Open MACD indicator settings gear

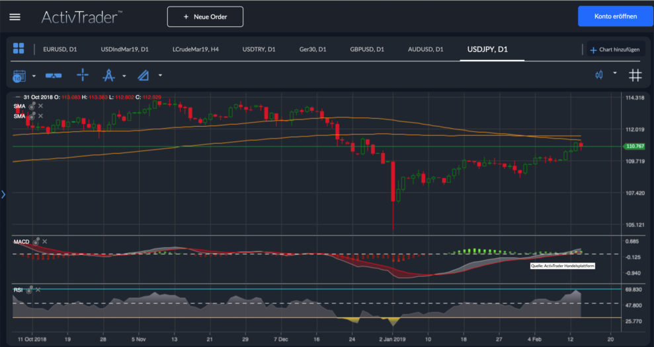36,241
